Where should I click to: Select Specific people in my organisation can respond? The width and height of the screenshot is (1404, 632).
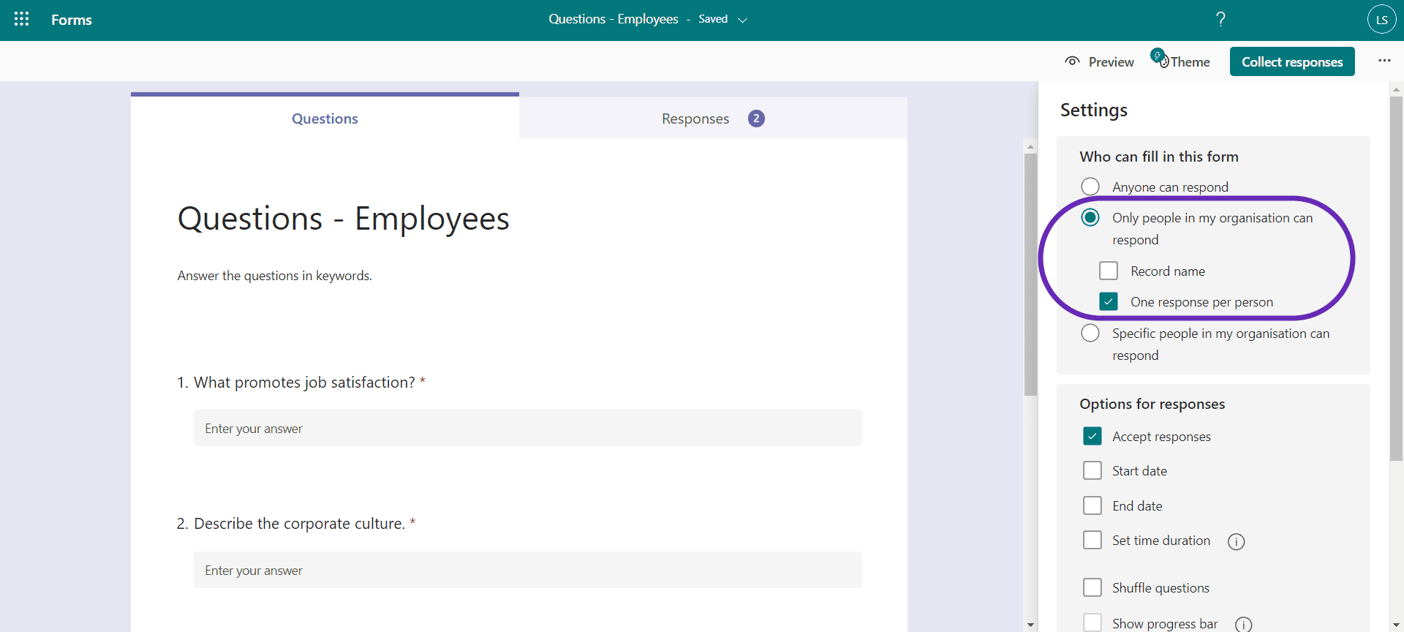[1090, 333]
